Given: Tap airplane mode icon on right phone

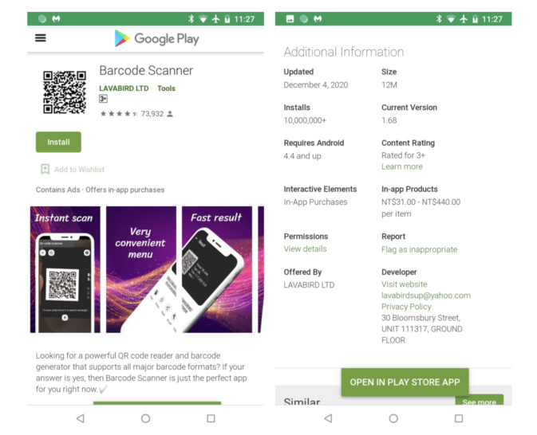Looking at the screenshot, I should pos(464,19).
